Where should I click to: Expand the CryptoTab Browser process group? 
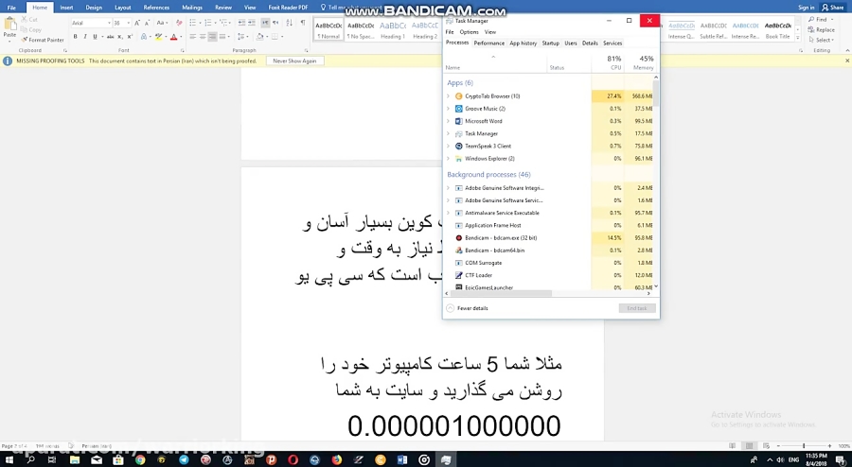click(448, 96)
